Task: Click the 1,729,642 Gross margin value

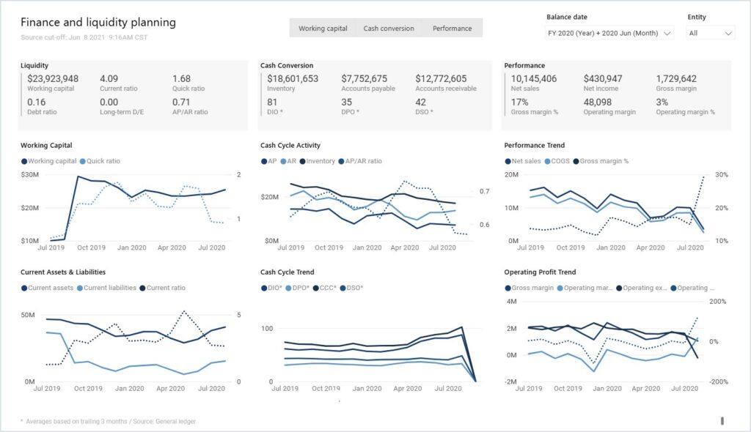Action: [x=676, y=79]
